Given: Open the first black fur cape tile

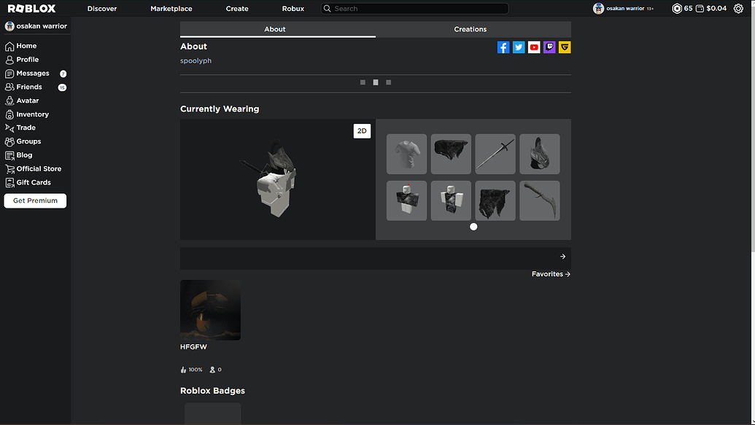Looking at the screenshot, I should pyautogui.click(x=451, y=154).
